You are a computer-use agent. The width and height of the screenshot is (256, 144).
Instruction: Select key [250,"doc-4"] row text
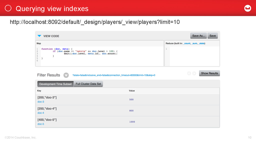47,108
